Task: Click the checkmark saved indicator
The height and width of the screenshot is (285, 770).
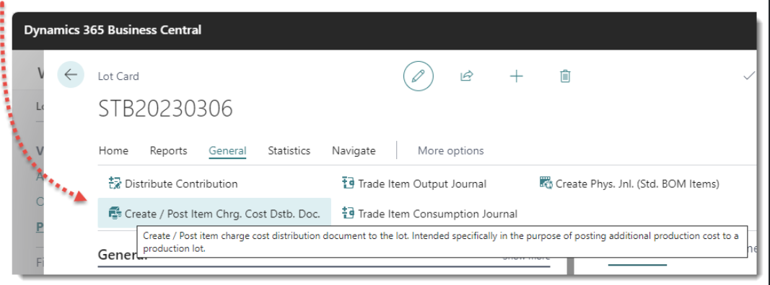Action: click(x=749, y=76)
